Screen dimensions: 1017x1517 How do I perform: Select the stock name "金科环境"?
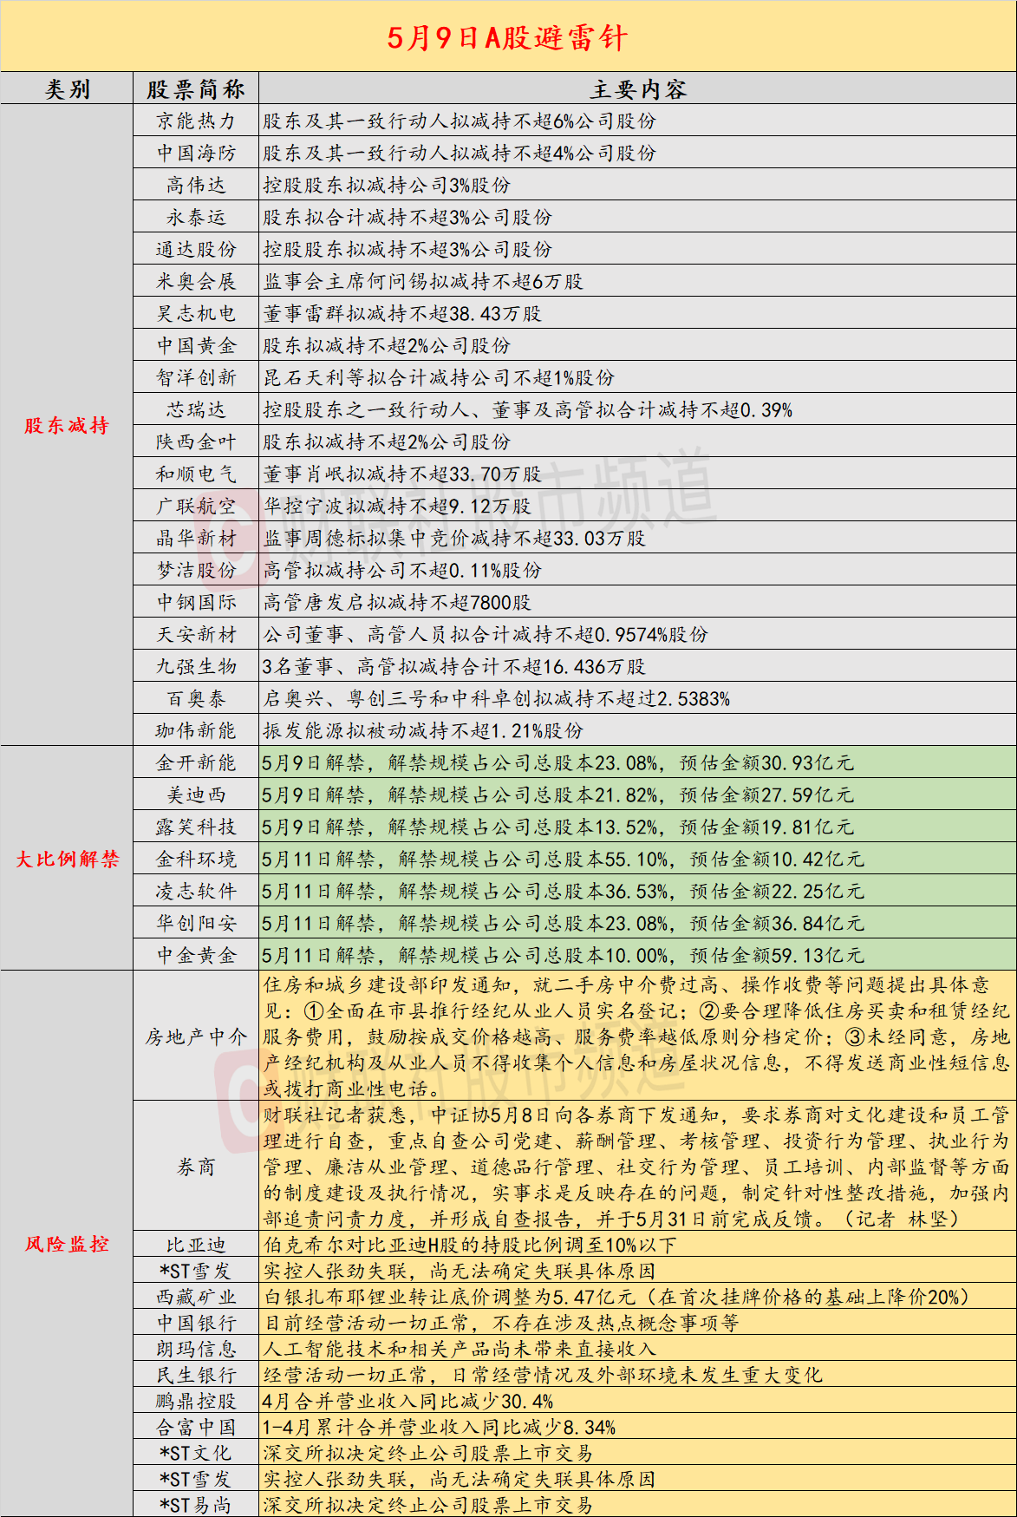coord(196,859)
